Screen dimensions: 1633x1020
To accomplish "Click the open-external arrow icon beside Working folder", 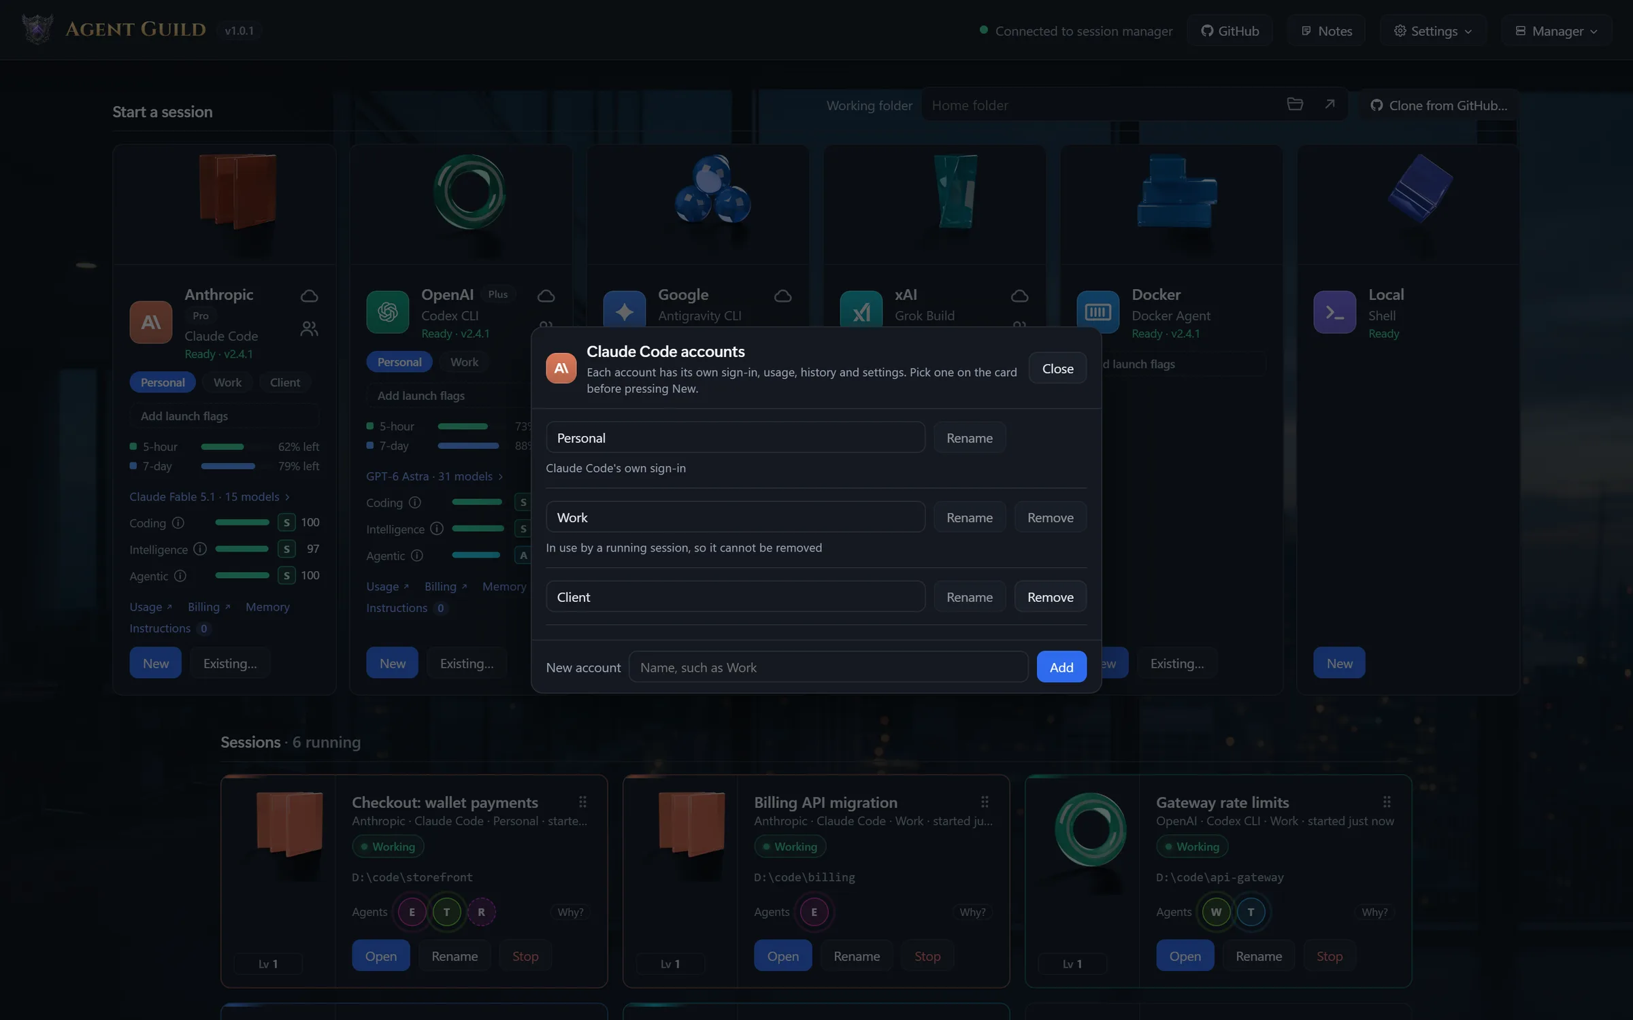I will tap(1330, 104).
